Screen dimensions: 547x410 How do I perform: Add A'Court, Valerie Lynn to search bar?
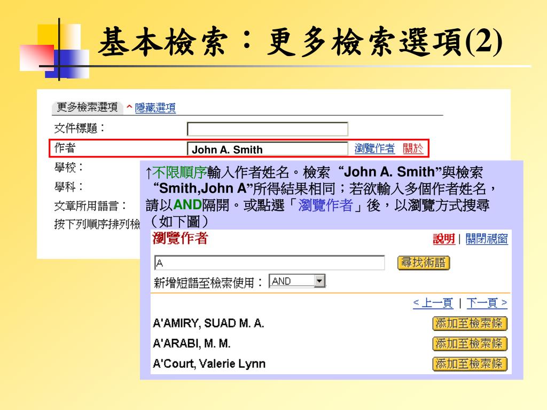(x=470, y=364)
